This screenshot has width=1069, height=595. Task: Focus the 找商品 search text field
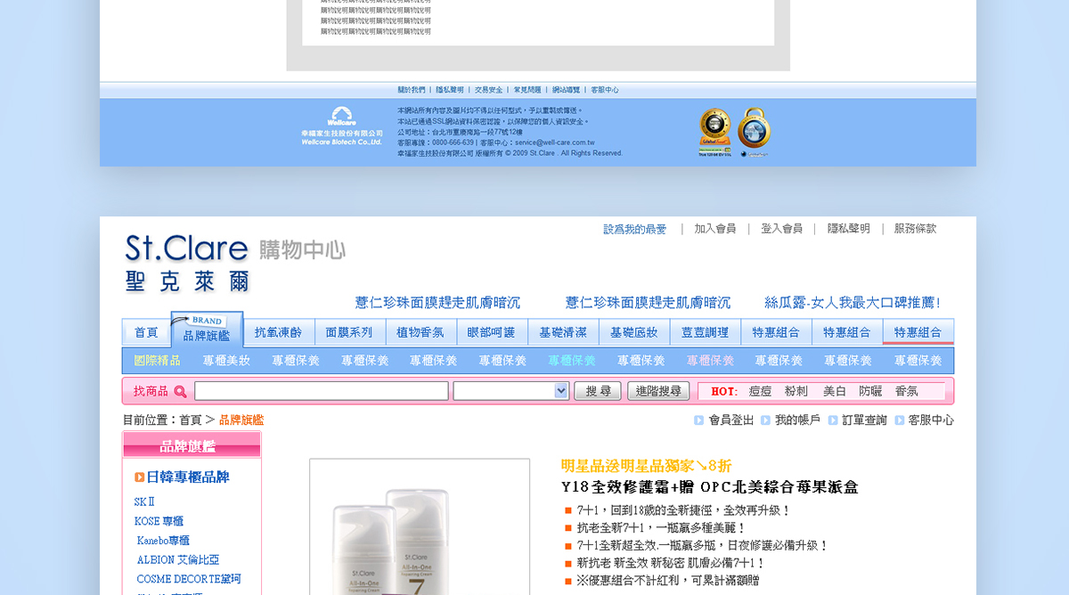coord(322,390)
